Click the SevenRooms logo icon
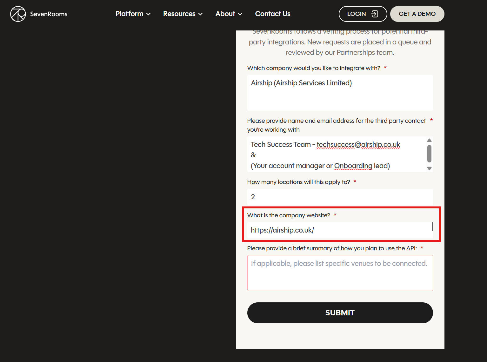Screen dimensions: 487x362 coord(18,14)
